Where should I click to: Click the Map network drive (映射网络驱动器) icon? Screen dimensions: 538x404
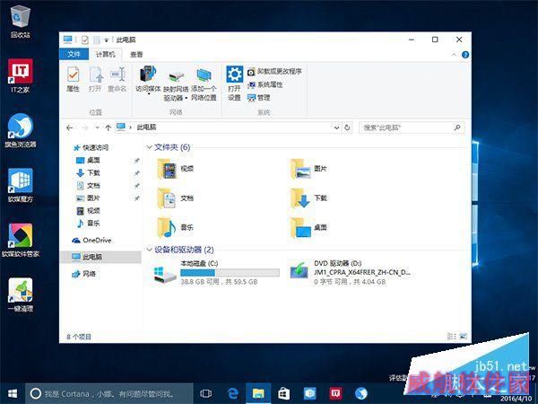pyautogui.click(x=176, y=84)
